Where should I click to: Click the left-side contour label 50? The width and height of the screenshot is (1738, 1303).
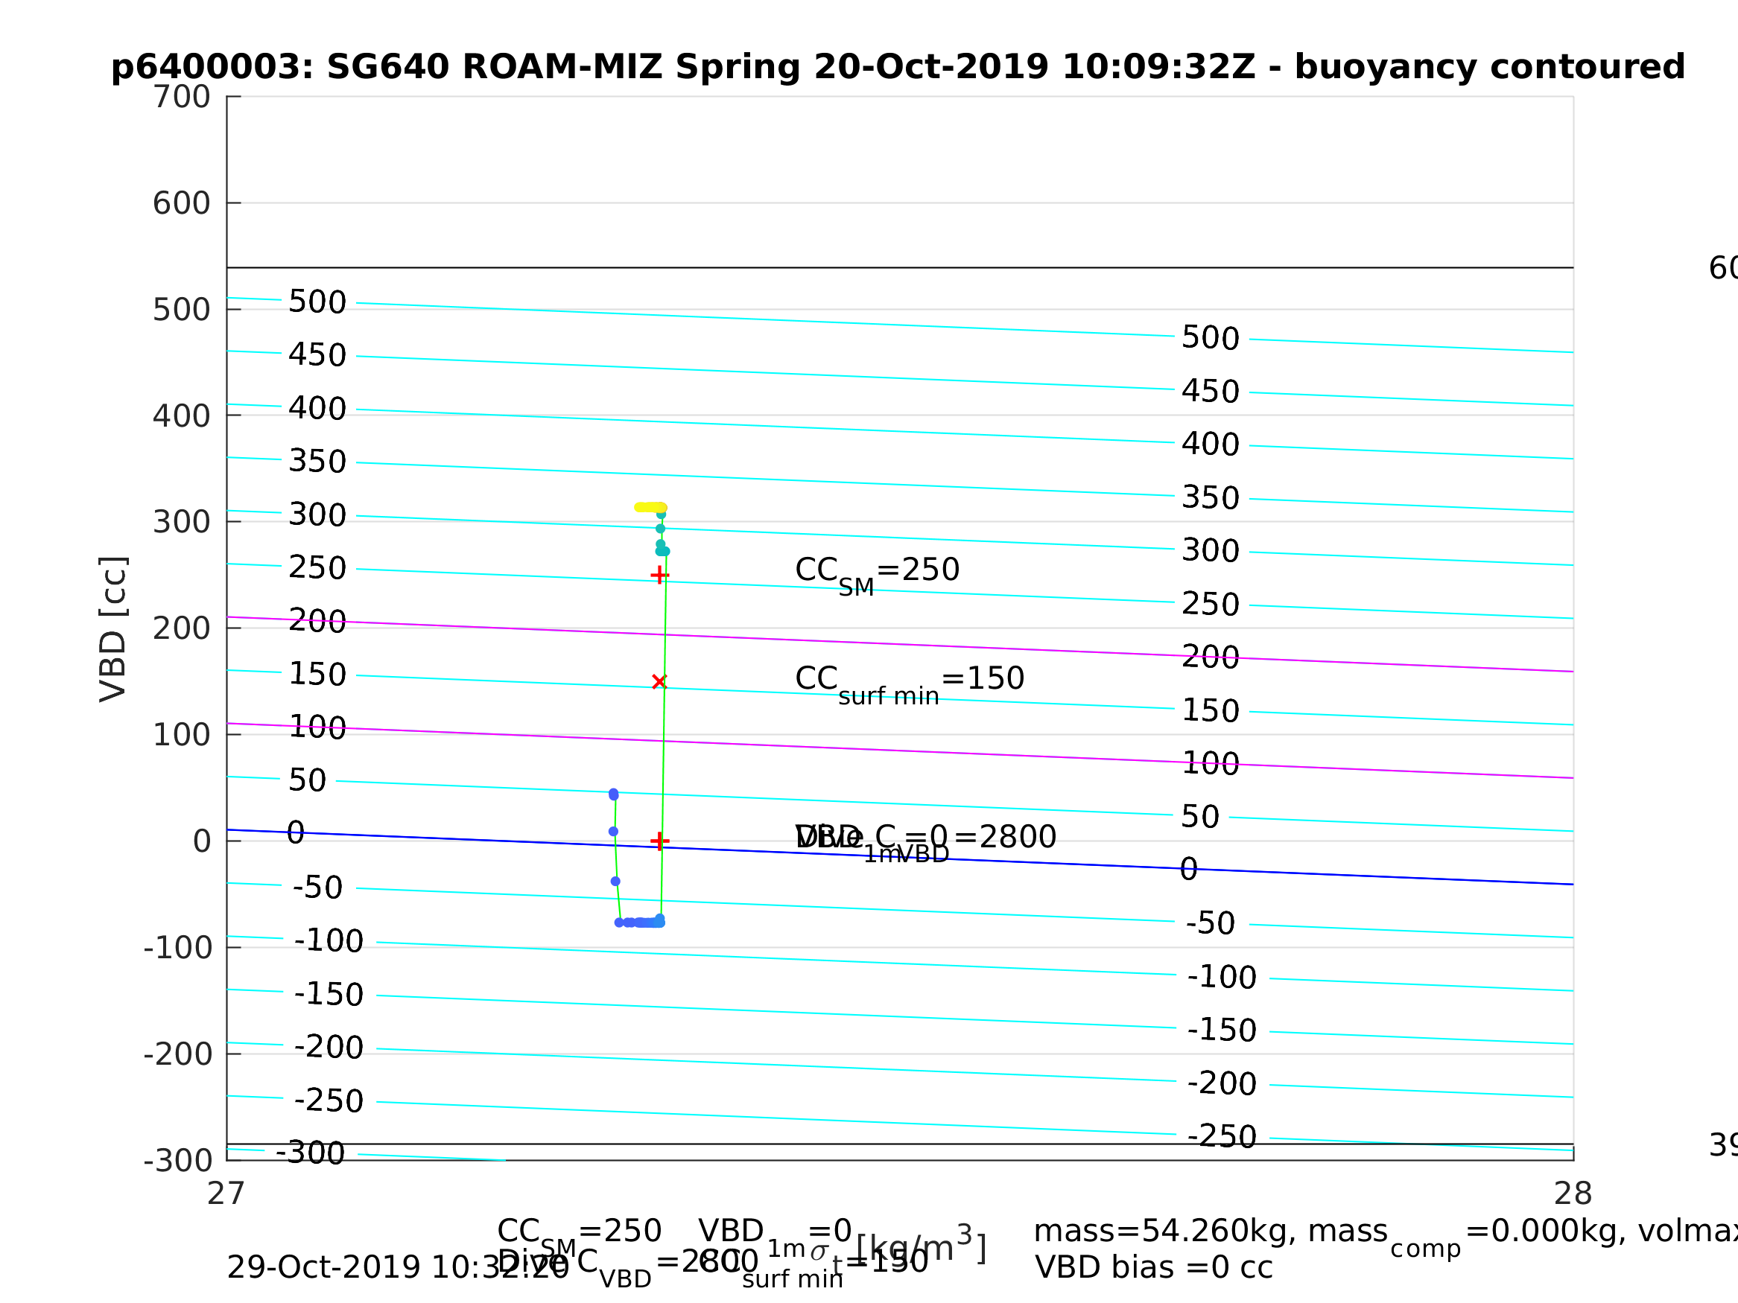tap(307, 781)
